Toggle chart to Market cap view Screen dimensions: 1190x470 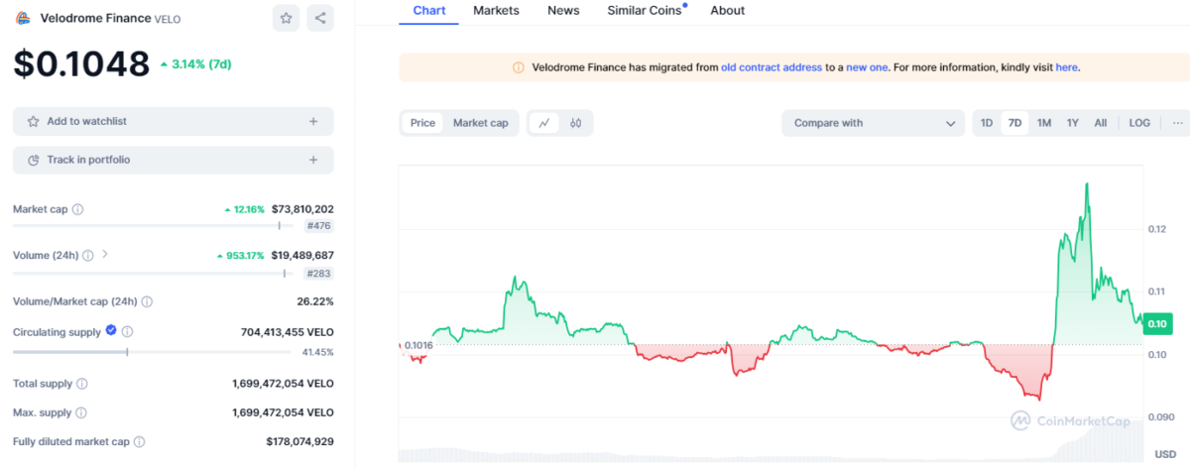pyautogui.click(x=480, y=123)
